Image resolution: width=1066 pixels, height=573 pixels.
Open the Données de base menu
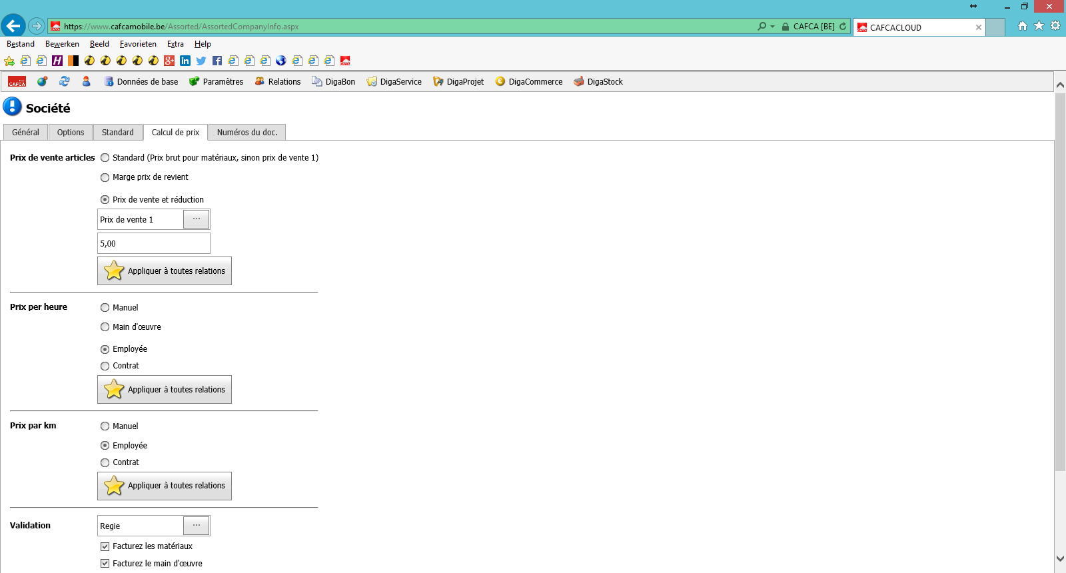pyautogui.click(x=141, y=82)
